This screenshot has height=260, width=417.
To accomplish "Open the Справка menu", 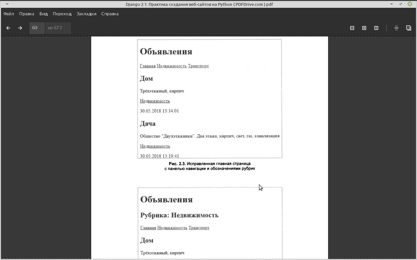I will (x=110, y=14).
